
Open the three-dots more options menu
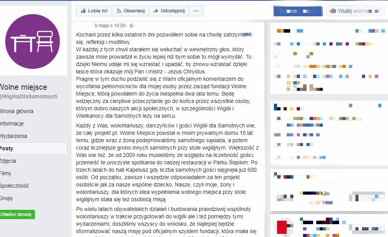[196, 11]
